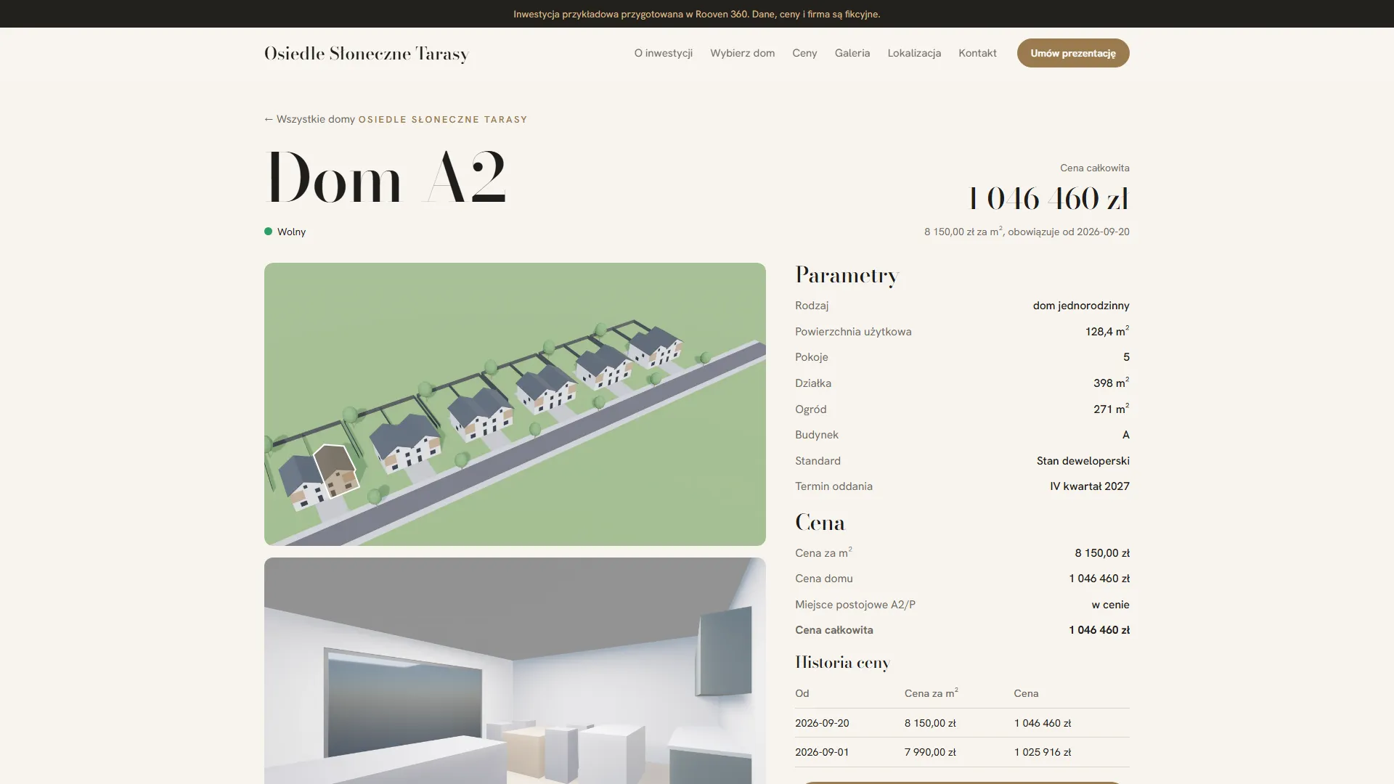The image size is (1394, 784).
Task: Click the Historia ceny heading
Action: pos(842,663)
